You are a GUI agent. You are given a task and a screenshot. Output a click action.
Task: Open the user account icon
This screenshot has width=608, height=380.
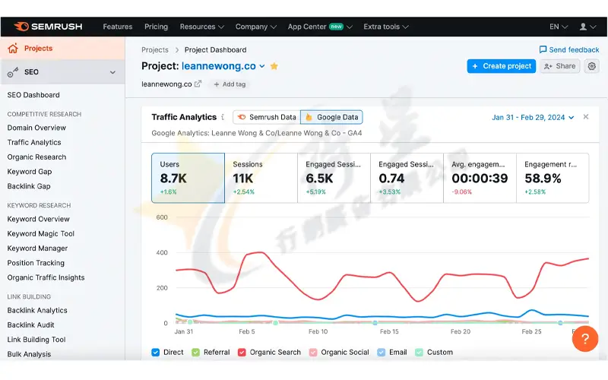click(x=583, y=27)
